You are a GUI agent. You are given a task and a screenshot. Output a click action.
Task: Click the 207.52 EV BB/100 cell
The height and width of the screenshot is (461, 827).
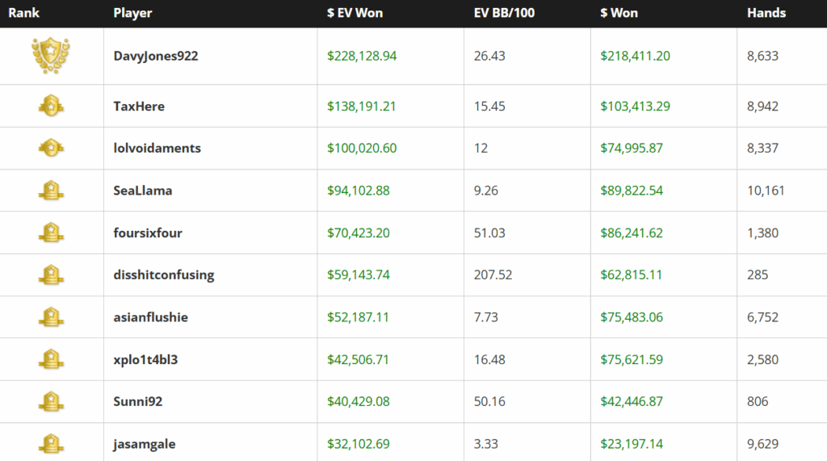493,275
